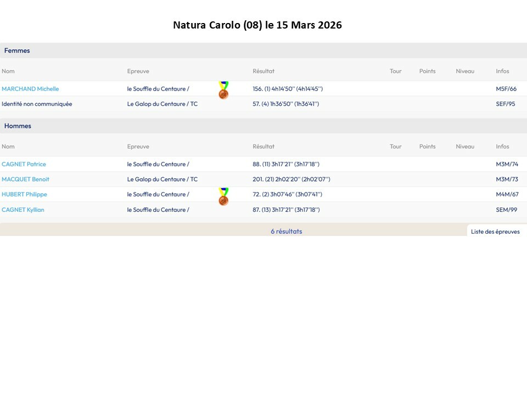Open the HUBERT Philippe profile link

(x=24, y=194)
